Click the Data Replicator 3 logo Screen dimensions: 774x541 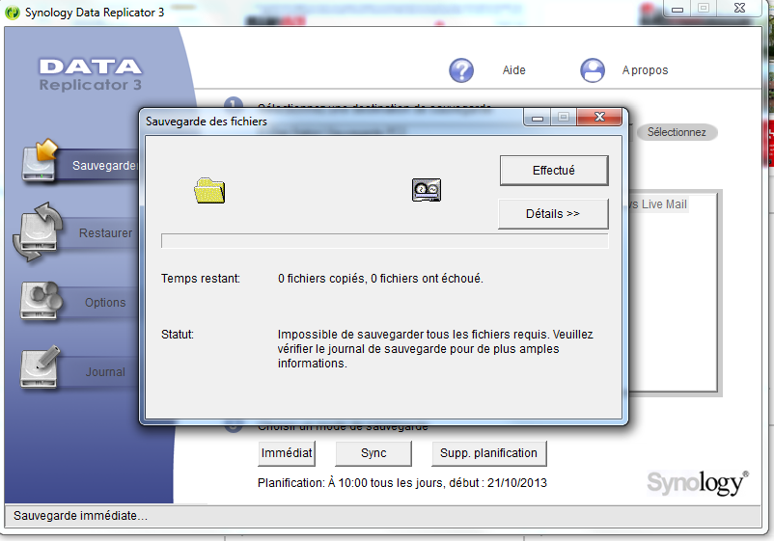click(x=91, y=75)
